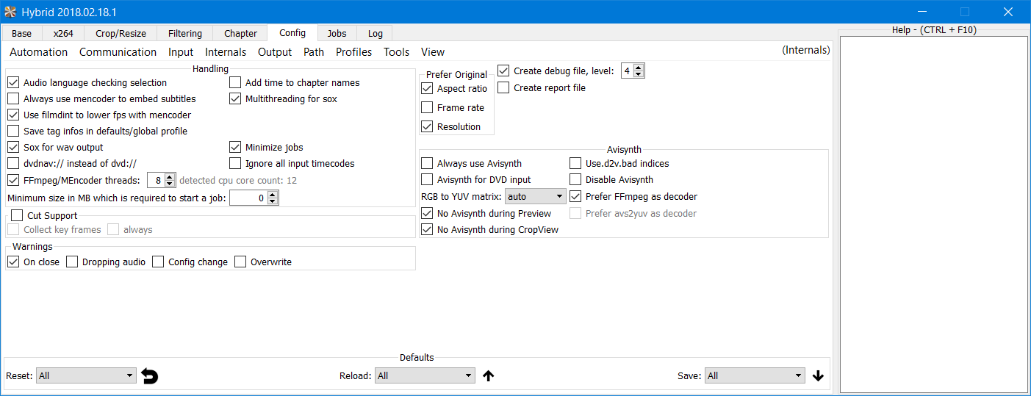Open the Filtering tab
The width and height of the screenshot is (1031, 396).
(x=184, y=33)
